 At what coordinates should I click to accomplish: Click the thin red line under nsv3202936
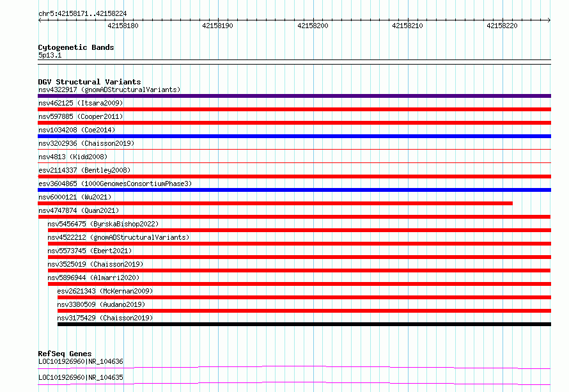(294, 149)
